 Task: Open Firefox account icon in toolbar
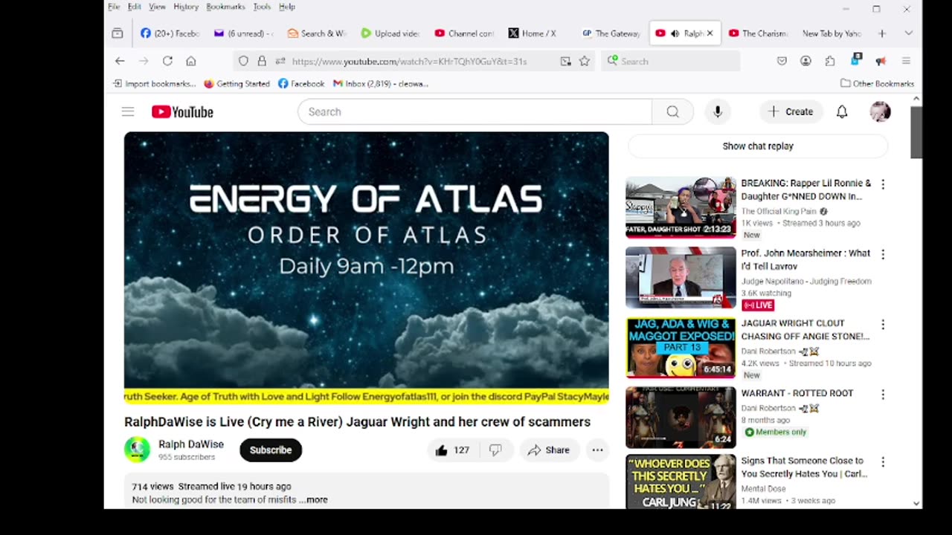point(805,61)
